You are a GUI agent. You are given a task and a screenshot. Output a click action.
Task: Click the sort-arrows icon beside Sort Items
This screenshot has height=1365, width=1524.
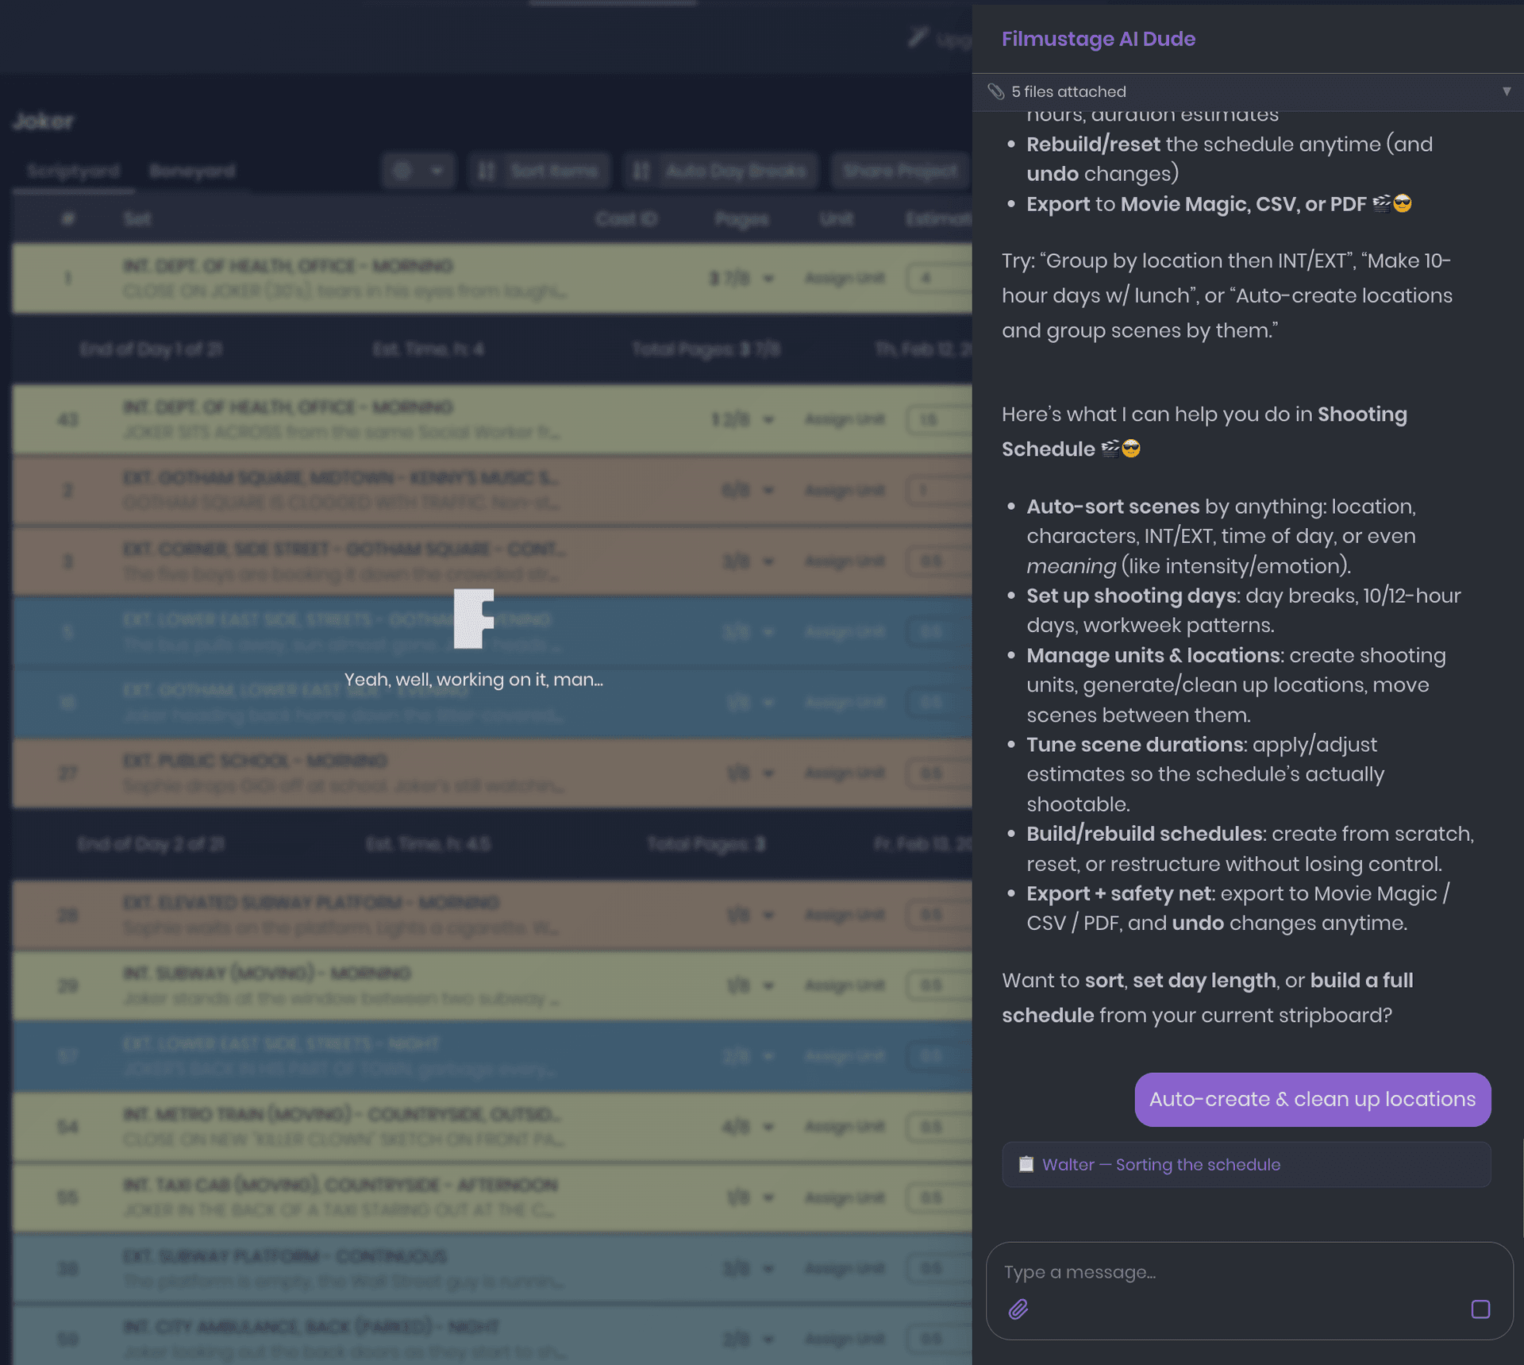click(x=486, y=170)
